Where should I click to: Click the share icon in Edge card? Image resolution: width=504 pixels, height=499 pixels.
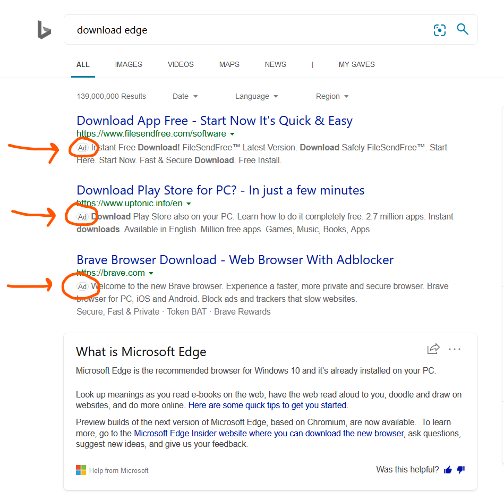point(433,349)
